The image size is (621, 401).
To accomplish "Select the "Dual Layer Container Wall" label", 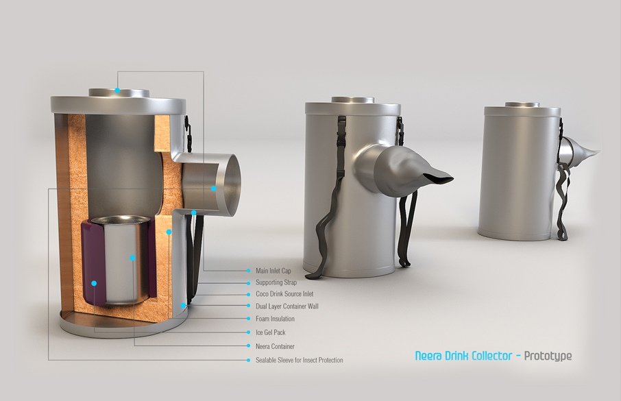I will [287, 306].
